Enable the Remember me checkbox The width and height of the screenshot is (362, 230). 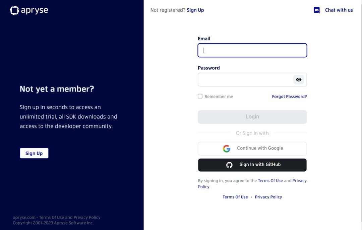pyautogui.click(x=200, y=96)
